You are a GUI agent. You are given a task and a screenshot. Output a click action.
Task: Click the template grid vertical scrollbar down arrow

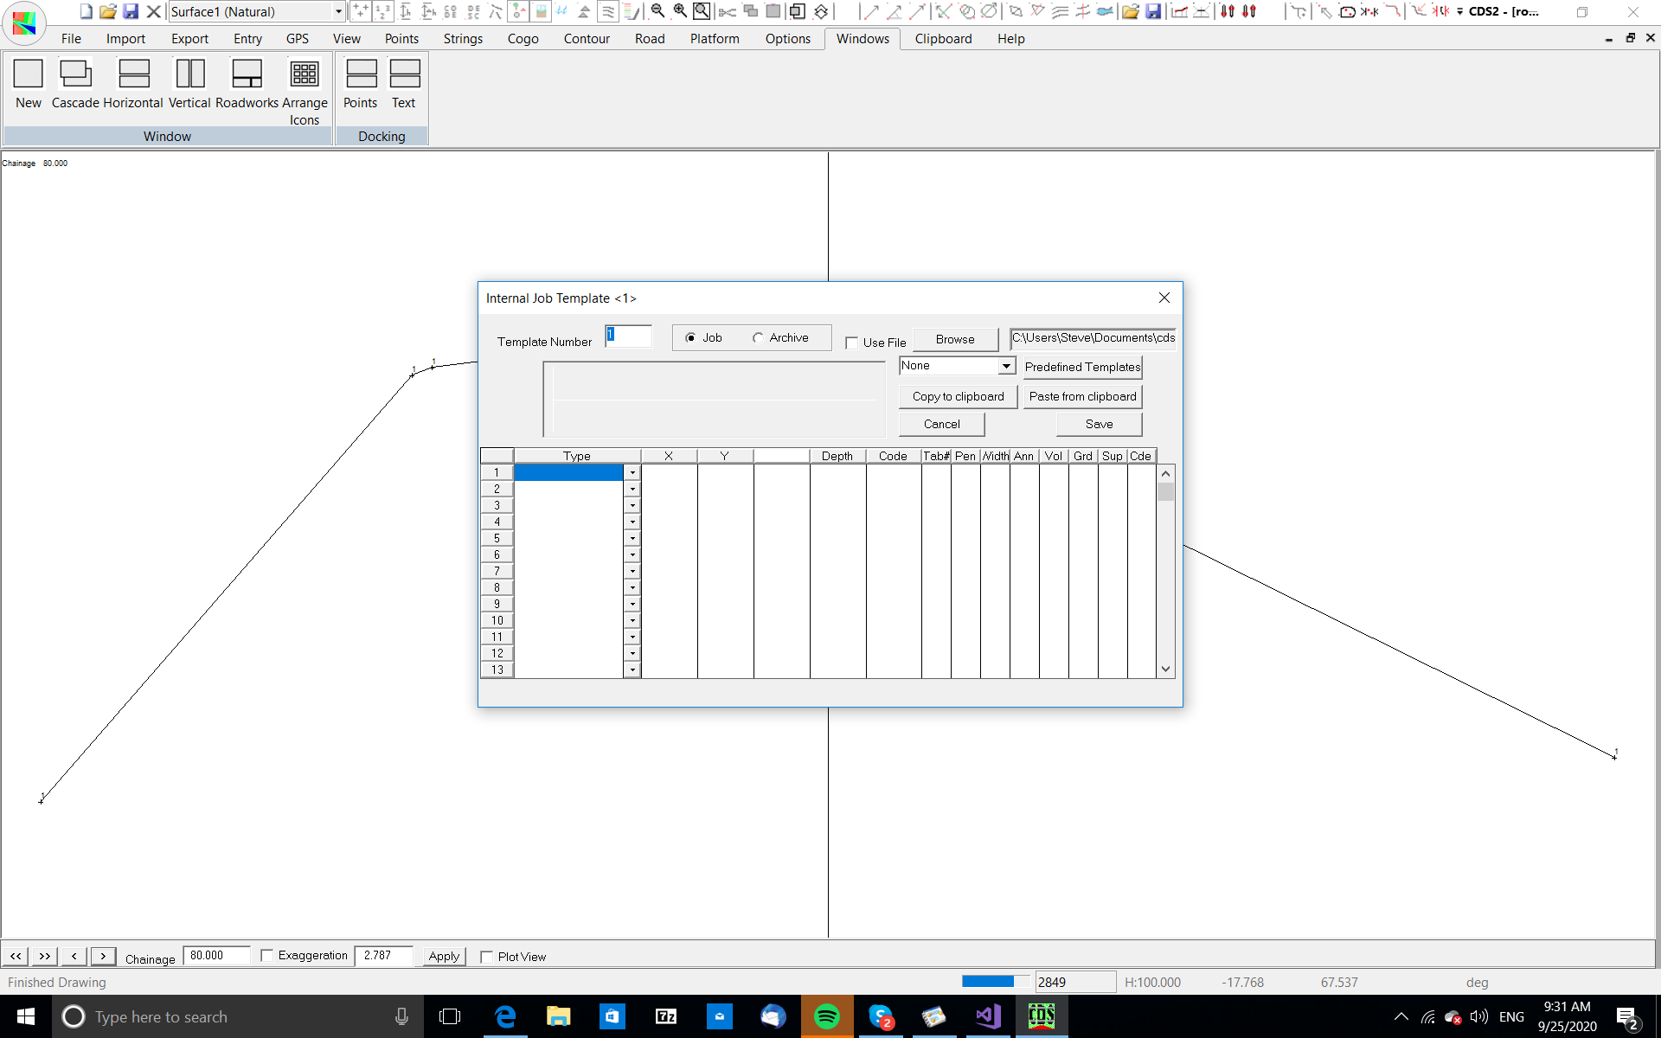(1165, 669)
